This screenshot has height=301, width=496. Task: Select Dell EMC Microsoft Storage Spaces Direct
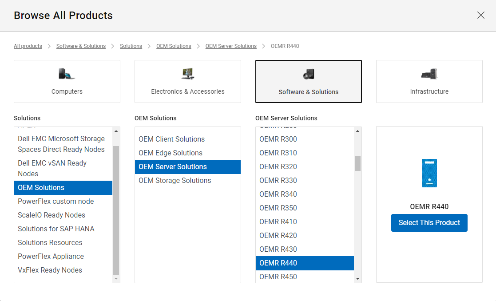[63, 144]
